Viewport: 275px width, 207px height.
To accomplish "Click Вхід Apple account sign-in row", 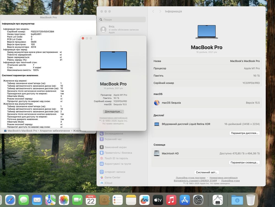I will point(122,29).
